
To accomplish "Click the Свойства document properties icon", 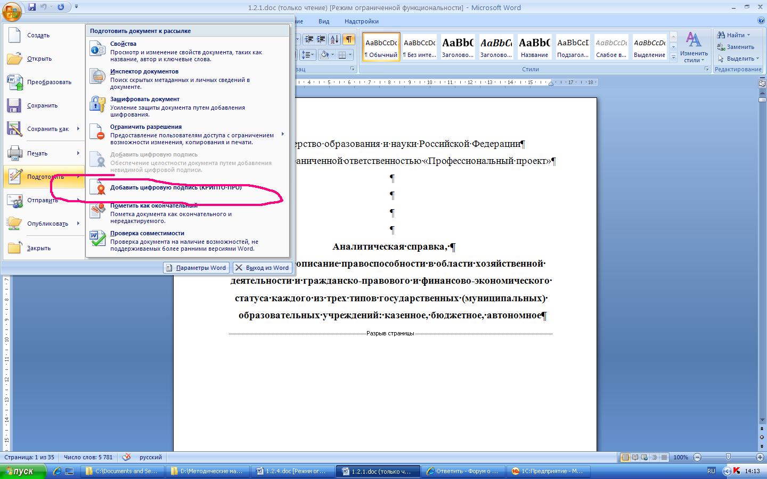I will (97, 48).
